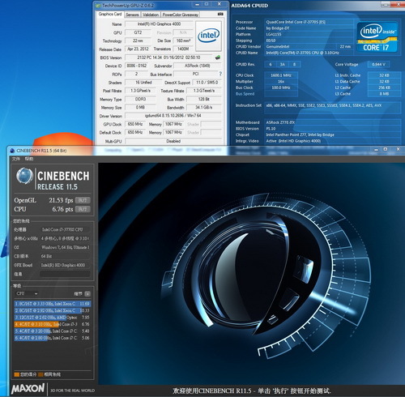The image size is (405, 397).
Task: Click the OpenGL 21.53 fps score
Action: 61,200
